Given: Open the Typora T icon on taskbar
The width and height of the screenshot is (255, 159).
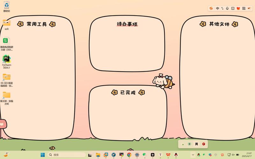Looking at the screenshot, I should coord(160,155).
